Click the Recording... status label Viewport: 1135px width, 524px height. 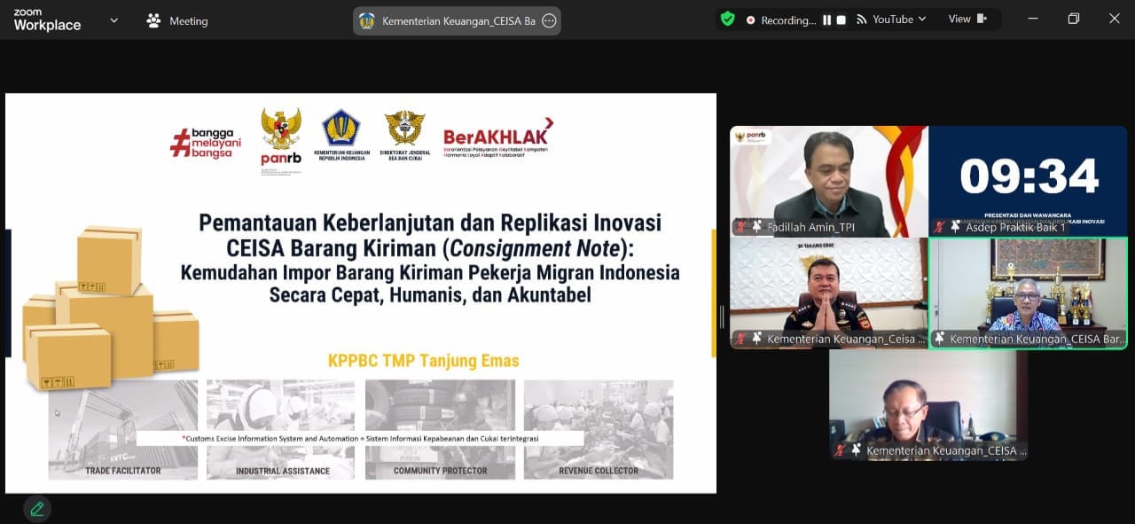click(788, 20)
